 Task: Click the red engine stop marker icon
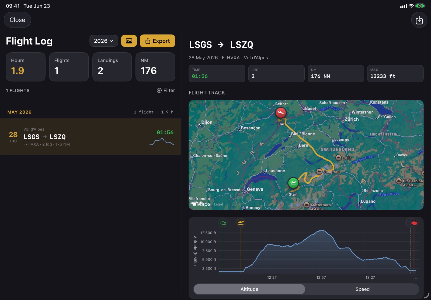[x=414, y=223]
